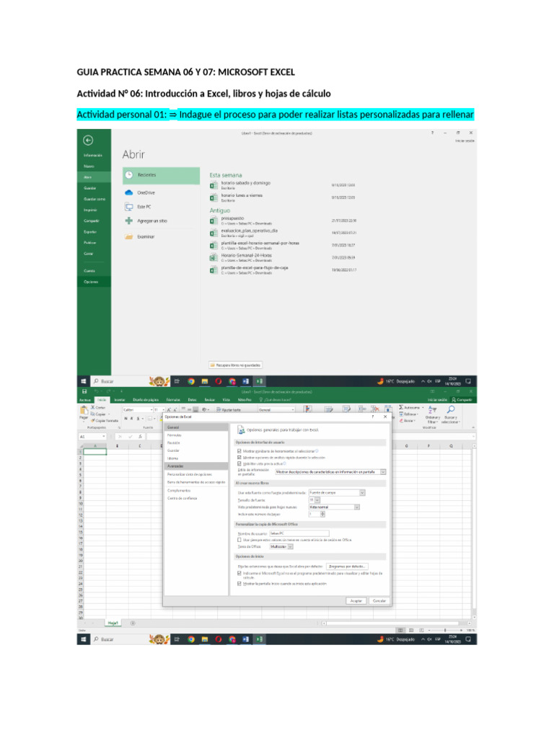
Task: Click Programas por defecto button
Action: 347,566
